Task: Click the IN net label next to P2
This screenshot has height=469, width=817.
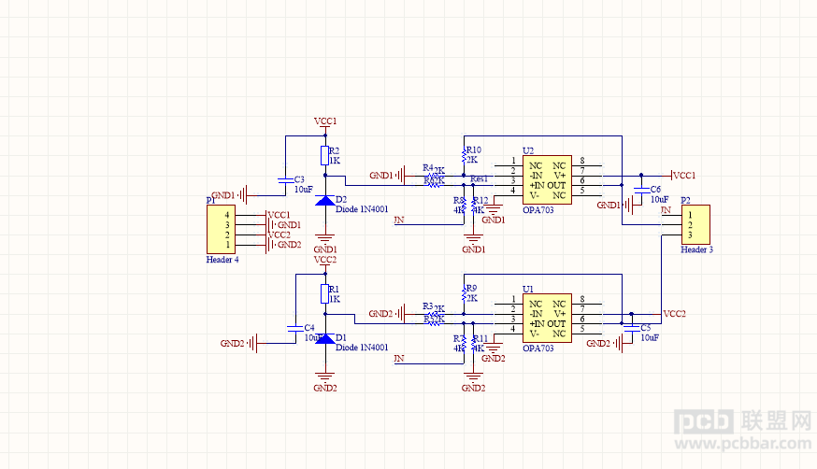Action: click(666, 210)
